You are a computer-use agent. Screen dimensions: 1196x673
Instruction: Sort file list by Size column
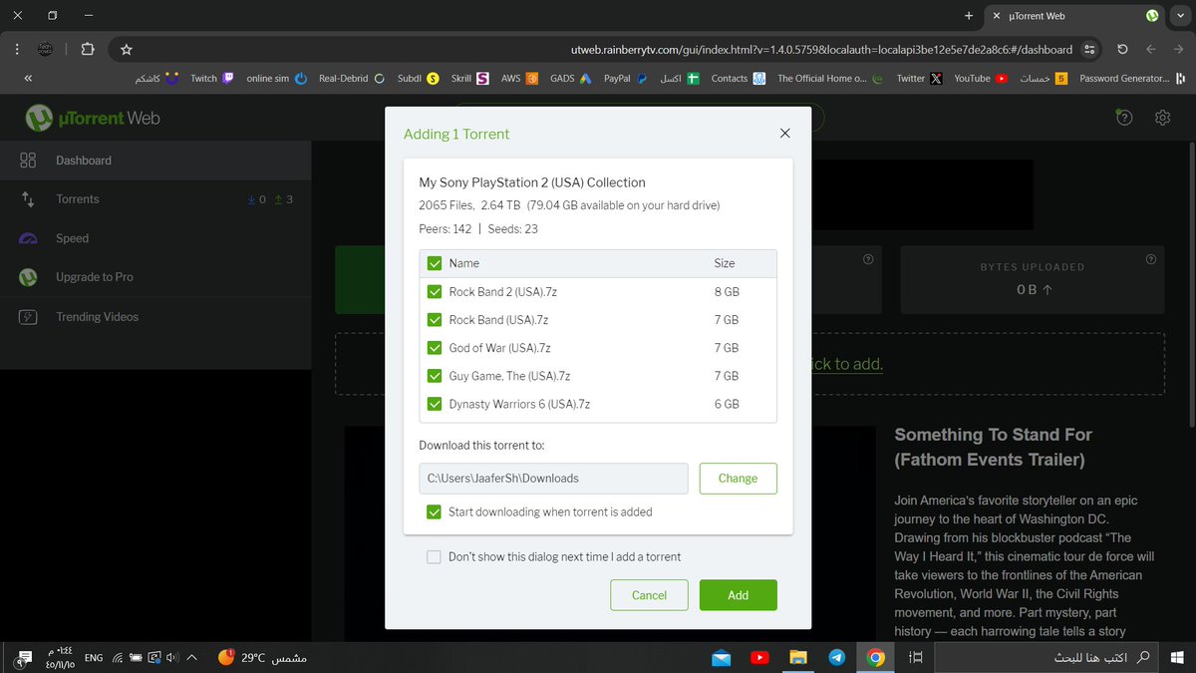tap(725, 263)
